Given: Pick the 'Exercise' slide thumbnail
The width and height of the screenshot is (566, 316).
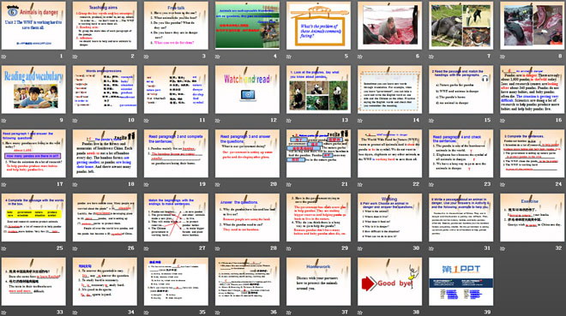Looking at the screenshot, I should point(532,218).
